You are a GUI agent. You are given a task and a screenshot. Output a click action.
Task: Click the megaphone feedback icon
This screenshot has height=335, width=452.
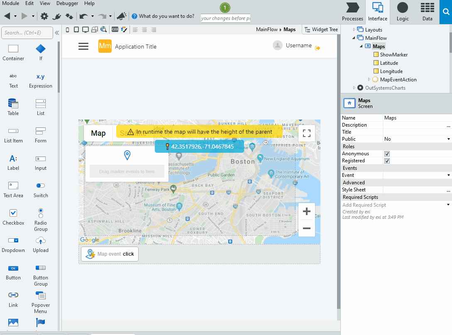click(x=121, y=16)
